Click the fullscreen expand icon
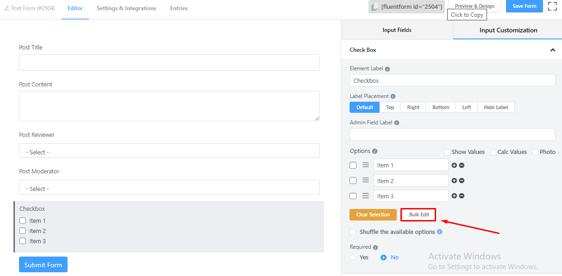Screen dimensions: 562x276 point(552,6)
